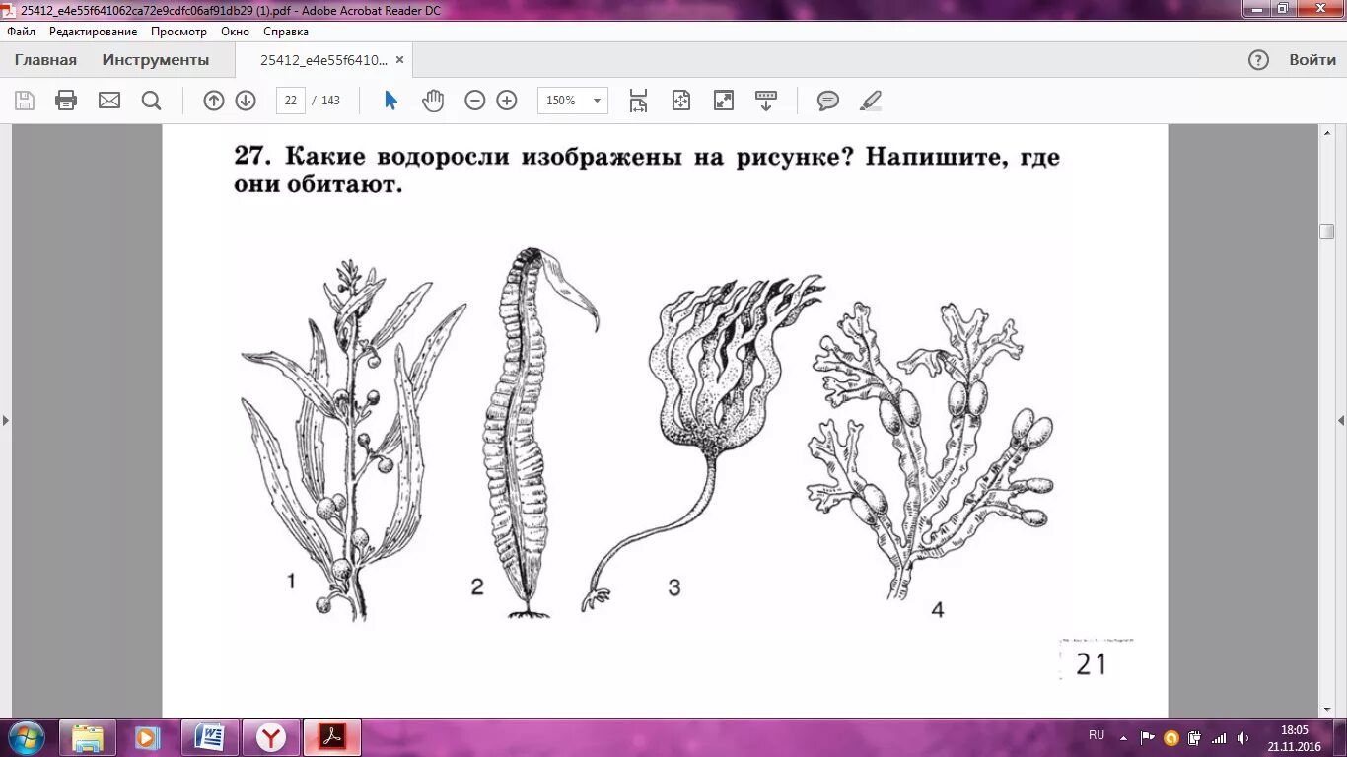The height and width of the screenshot is (757, 1347).
Task: Click the vertical scrollbar down arrow
Action: tap(1326, 709)
